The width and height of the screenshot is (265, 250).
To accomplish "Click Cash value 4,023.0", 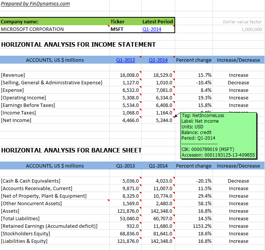I will (x=164, y=181).
